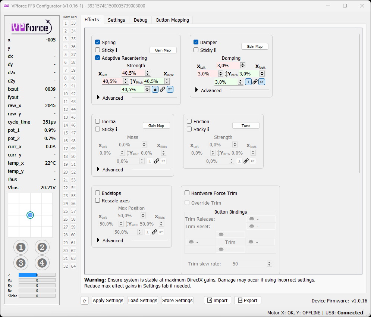Click the Store Settings button
371x317 pixels.
click(177, 301)
